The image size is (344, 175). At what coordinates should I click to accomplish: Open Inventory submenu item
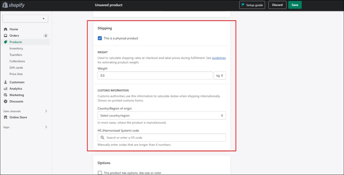[x=16, y=49]
